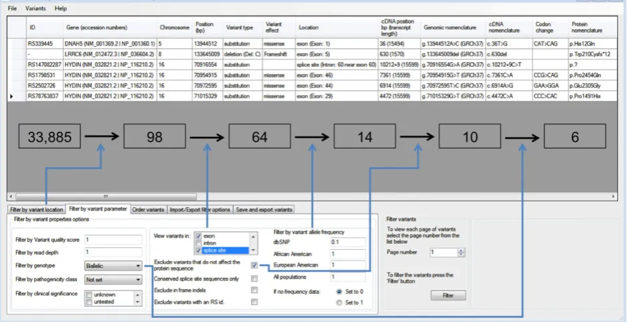Click the LRRC6 gene cell
This screenshot has height=322, width=628.
(x=110, y=54)
